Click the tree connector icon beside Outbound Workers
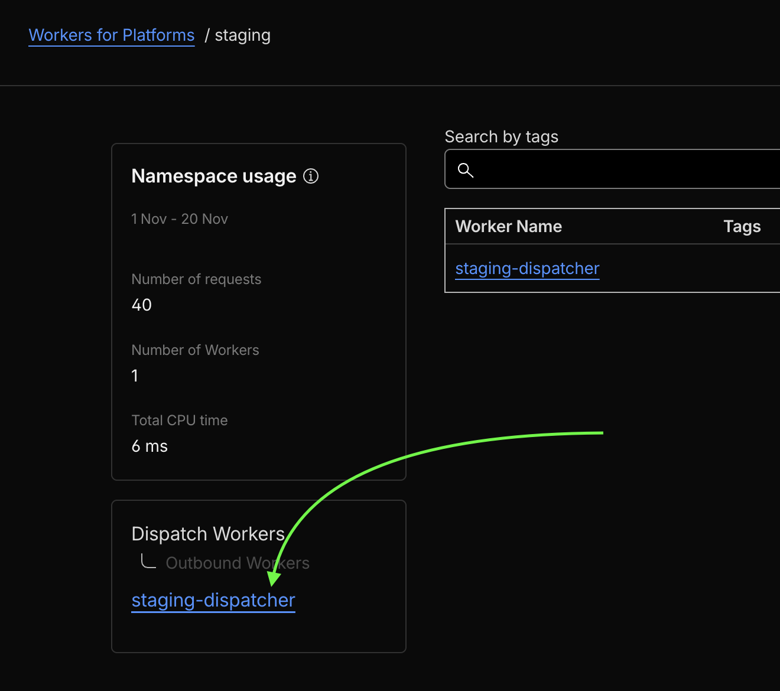The width and height of the screenshot is (780, 691). [x=148, y=561]
